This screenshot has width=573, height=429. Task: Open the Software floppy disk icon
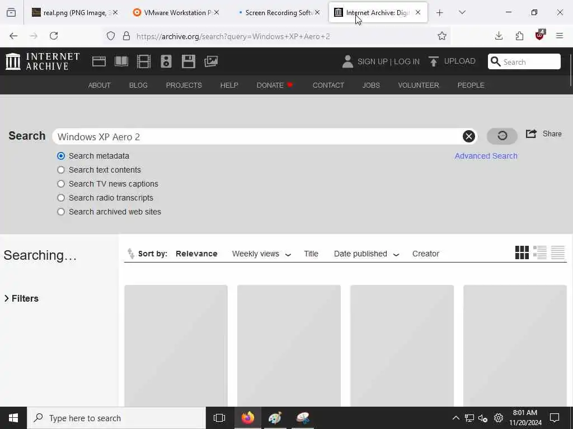click(x=189, y=61)
